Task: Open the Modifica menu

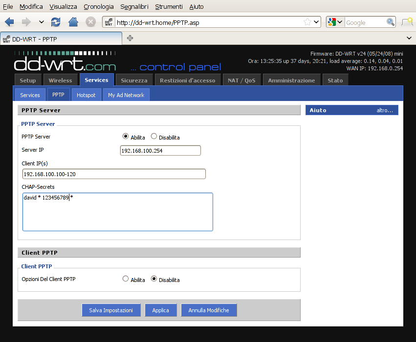Action: 31,7
